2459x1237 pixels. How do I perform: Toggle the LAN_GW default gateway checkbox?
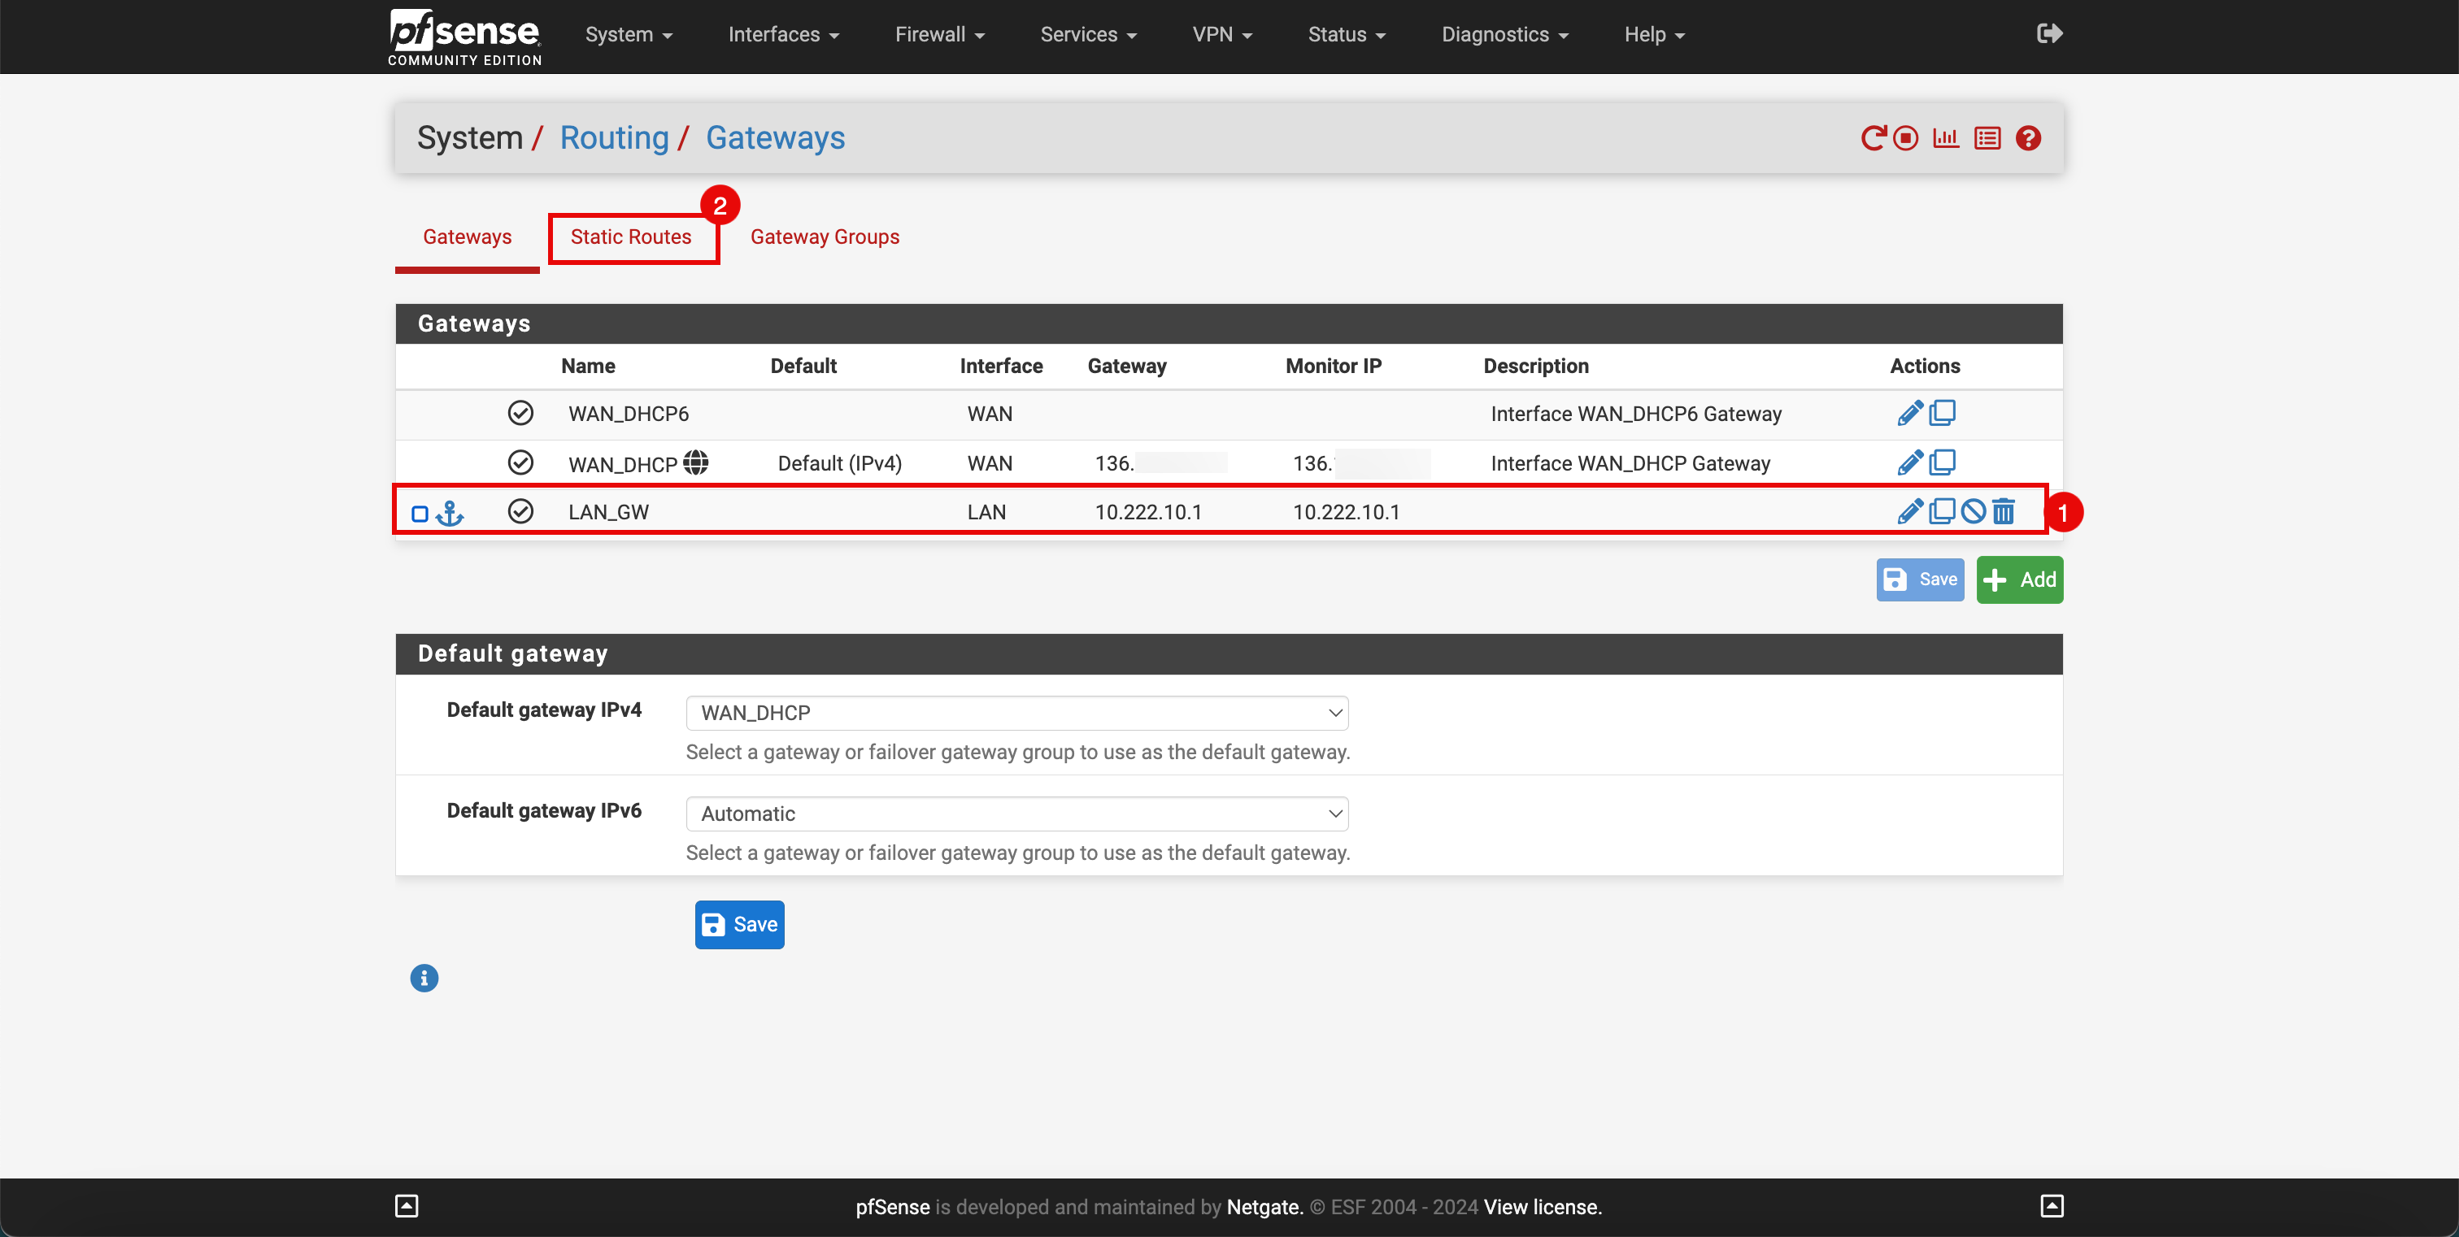tap(418, 513)
